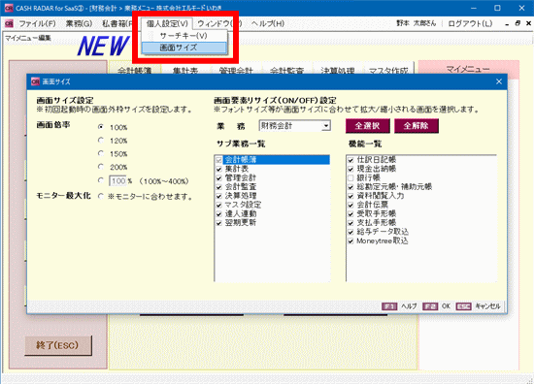Select the 100% screen scale radio

[101, 127]
